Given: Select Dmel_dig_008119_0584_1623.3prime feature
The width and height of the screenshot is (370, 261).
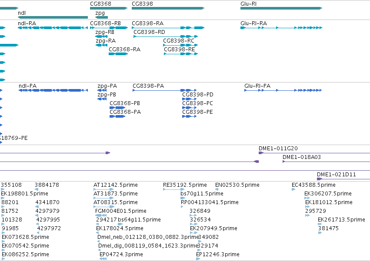Looking at the screenshot, I should (x=100, y=250).
